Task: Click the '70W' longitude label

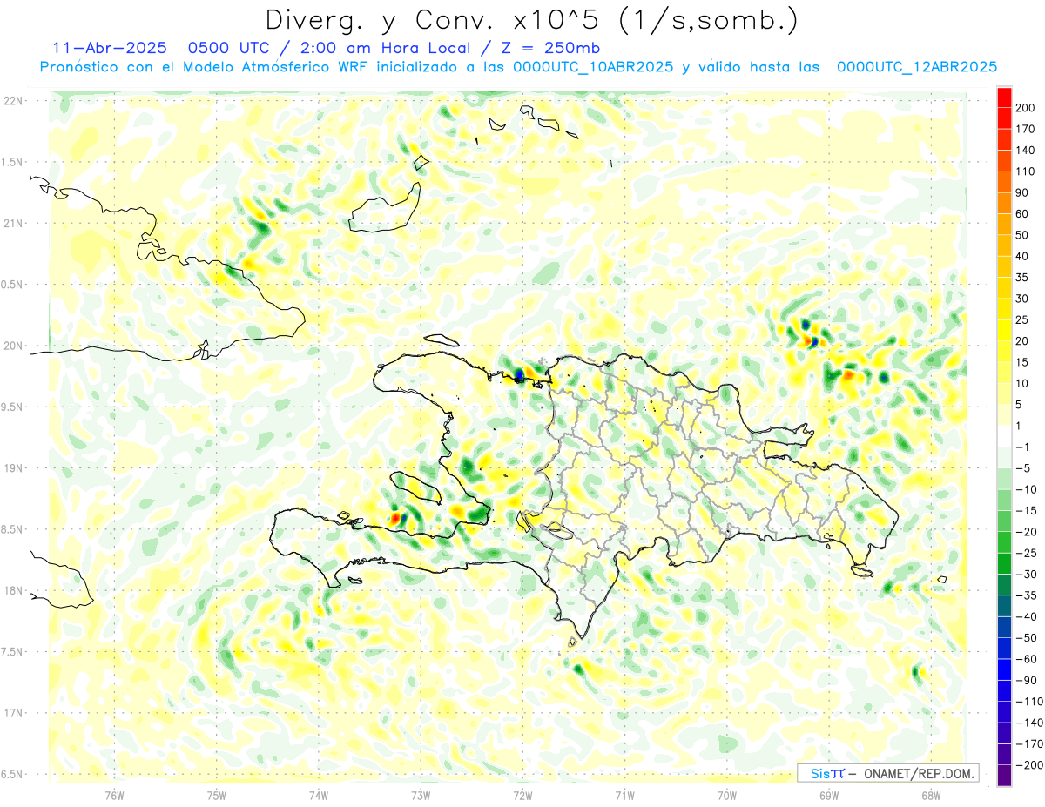Action: tap(727, 795)
